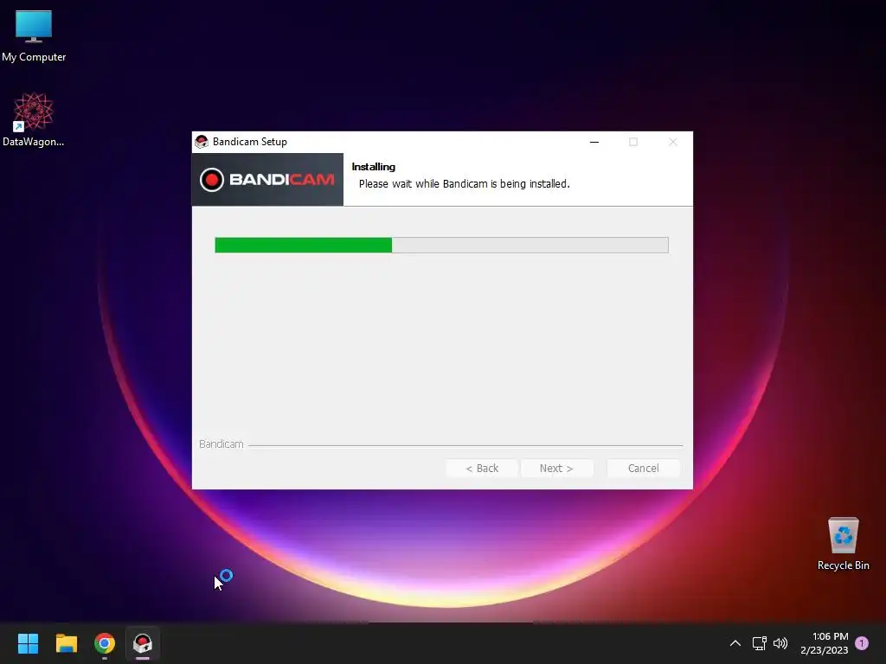The height and width of the screenshot is (664, 886).
Task: Open the notification badge showing 1
Action: click(862, 643)
